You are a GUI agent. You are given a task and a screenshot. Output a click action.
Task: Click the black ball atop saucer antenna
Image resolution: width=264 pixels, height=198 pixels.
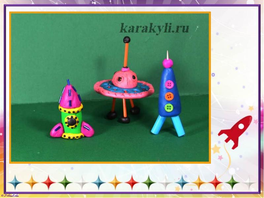[x=126, y=40]
